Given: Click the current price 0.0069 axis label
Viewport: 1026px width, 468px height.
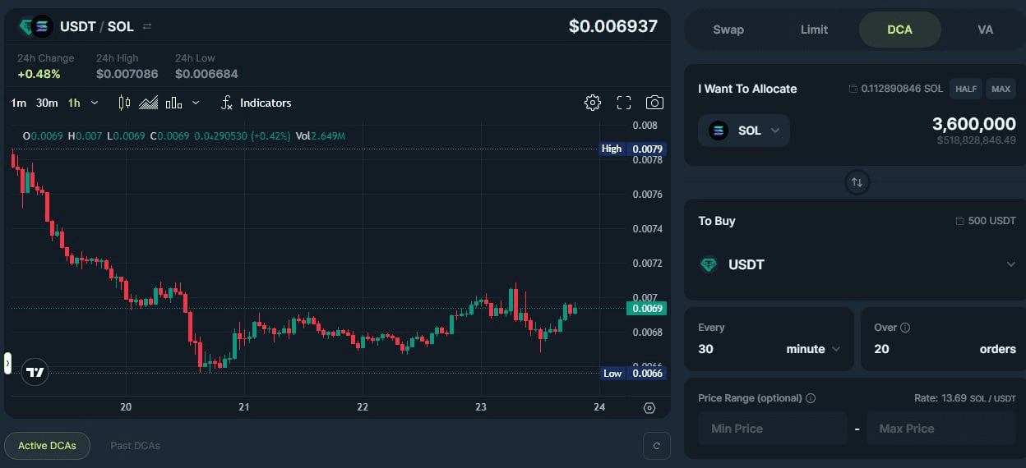Looking at the screenshot, I should point(646,309).
